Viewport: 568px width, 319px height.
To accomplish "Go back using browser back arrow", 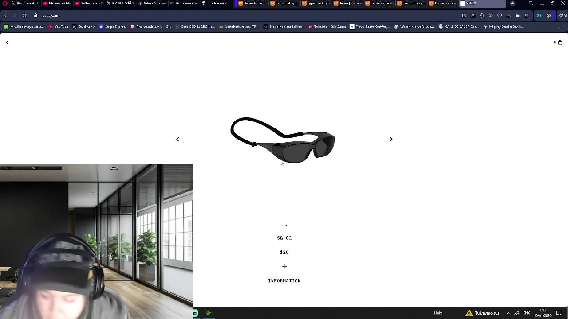I will 5,16.
